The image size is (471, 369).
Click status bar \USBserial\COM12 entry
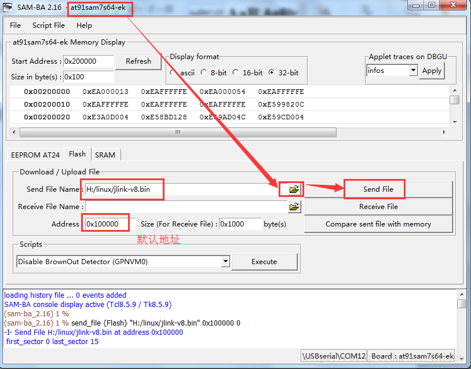click(x=334, y=356)
